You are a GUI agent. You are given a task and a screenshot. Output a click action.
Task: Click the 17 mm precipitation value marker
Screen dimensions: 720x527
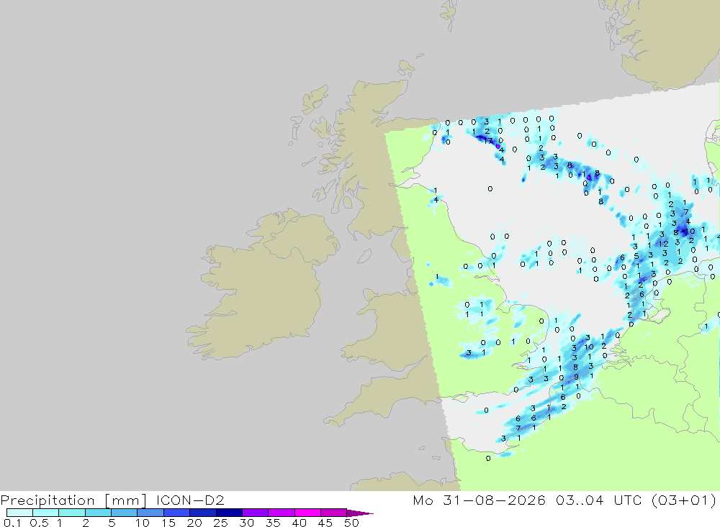tap(487, 141)
